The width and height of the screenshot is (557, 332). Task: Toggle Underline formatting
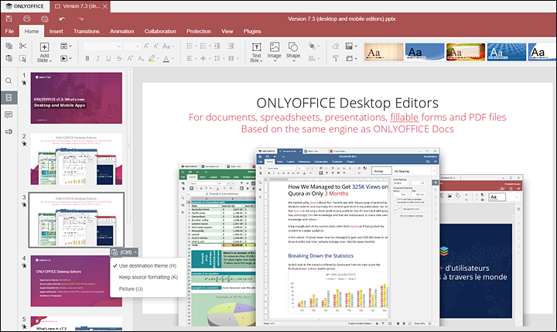tap(109, 58)
